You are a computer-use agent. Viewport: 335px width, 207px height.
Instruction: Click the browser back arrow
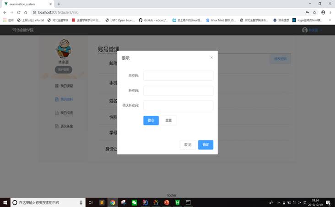[x=5, y=12]
